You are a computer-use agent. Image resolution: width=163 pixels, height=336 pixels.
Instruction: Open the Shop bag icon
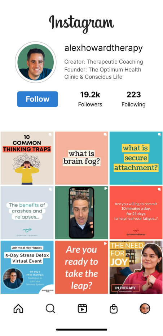[x=113, y=309]
